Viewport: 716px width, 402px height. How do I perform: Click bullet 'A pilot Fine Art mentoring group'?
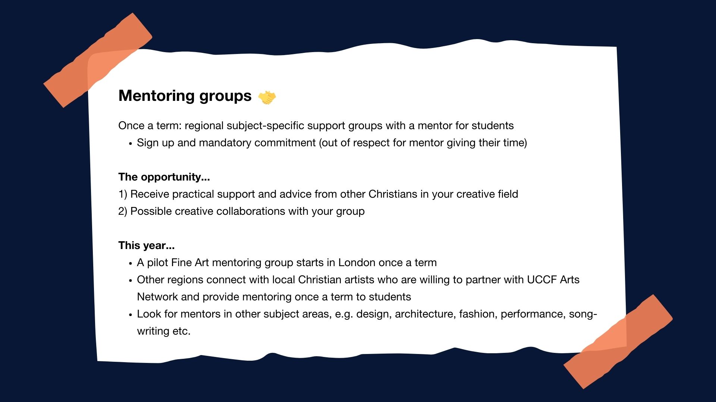(x=287, y=263)
